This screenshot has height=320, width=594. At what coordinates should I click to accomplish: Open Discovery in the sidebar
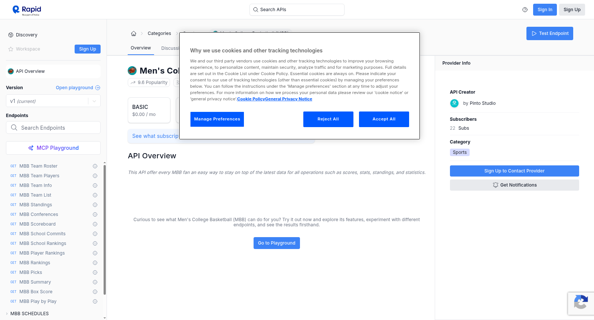(x=26, y=35)
